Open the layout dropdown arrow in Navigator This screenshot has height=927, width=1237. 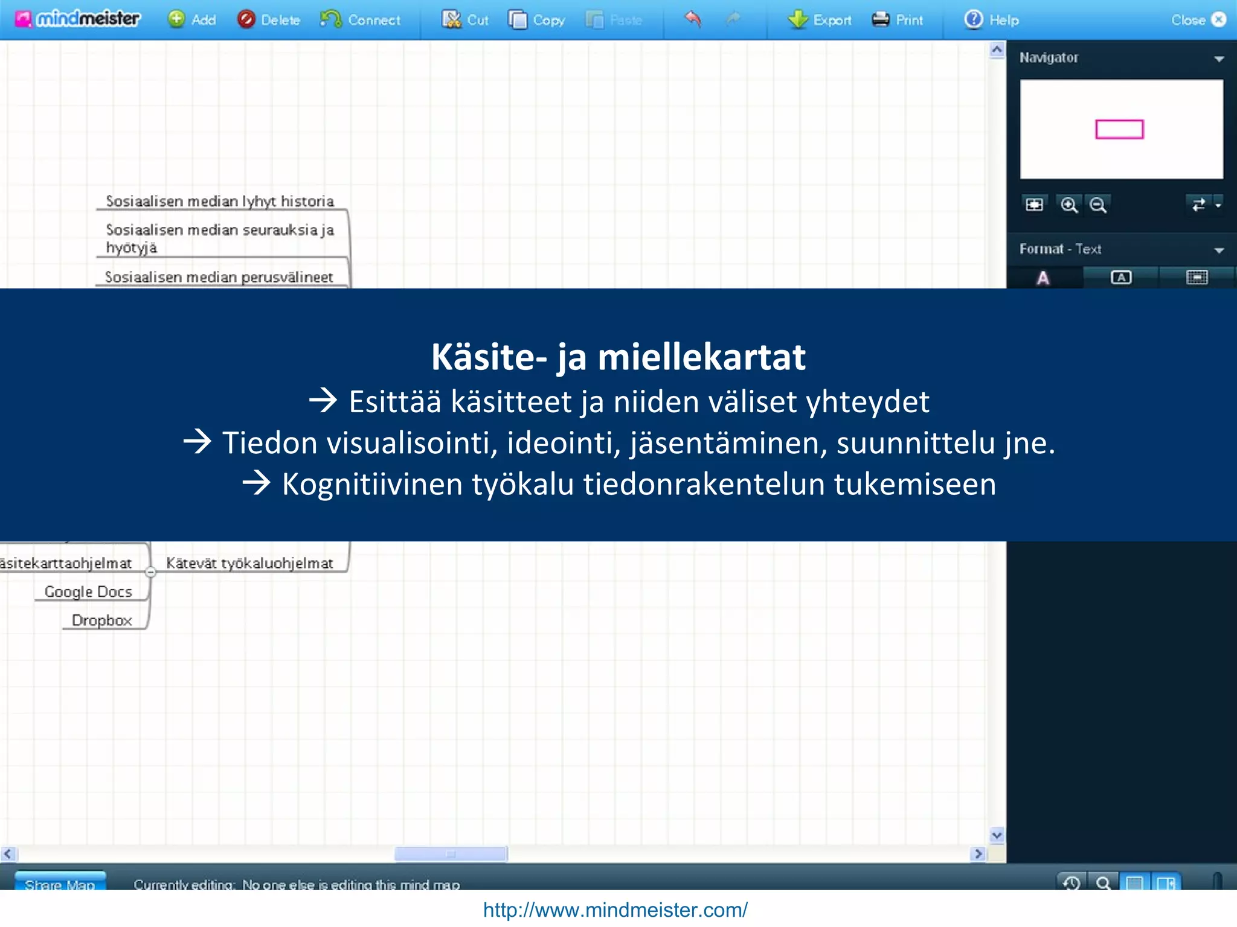[1218, 205]
